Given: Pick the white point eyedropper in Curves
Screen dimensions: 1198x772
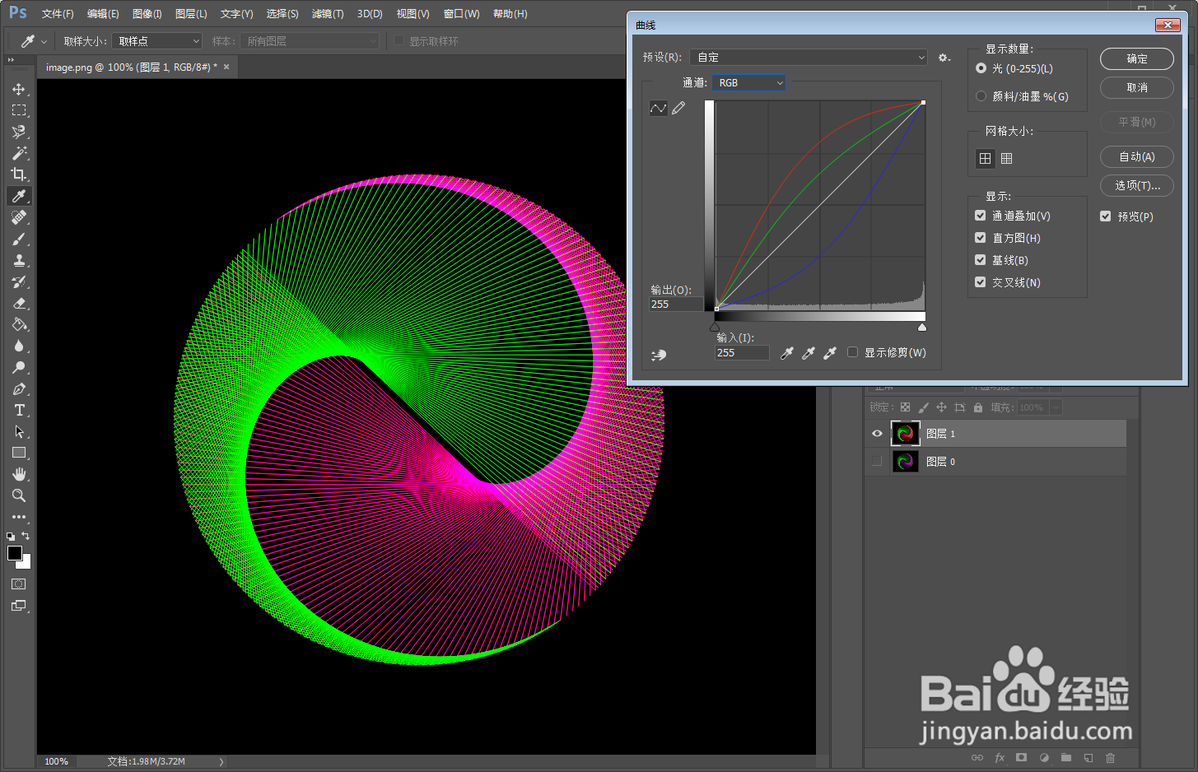Looking at the screenshot, I should coord(830,353).
